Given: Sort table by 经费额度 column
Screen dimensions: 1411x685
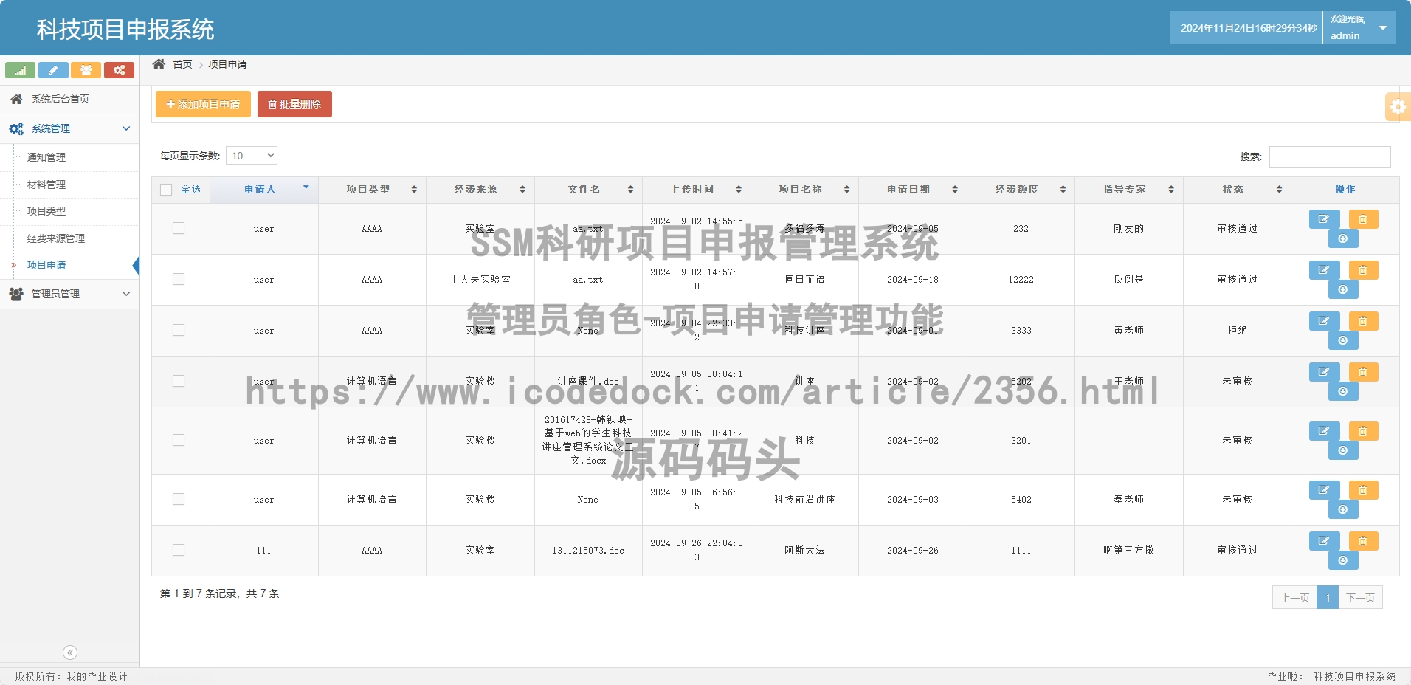Looking at the screenshot, I should (x=1021, y=190).
